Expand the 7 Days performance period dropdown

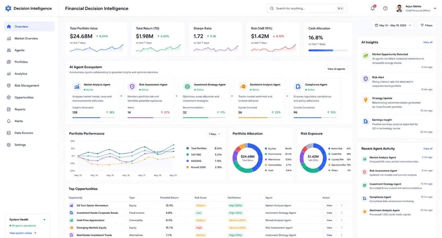click(x=214, y=134)
